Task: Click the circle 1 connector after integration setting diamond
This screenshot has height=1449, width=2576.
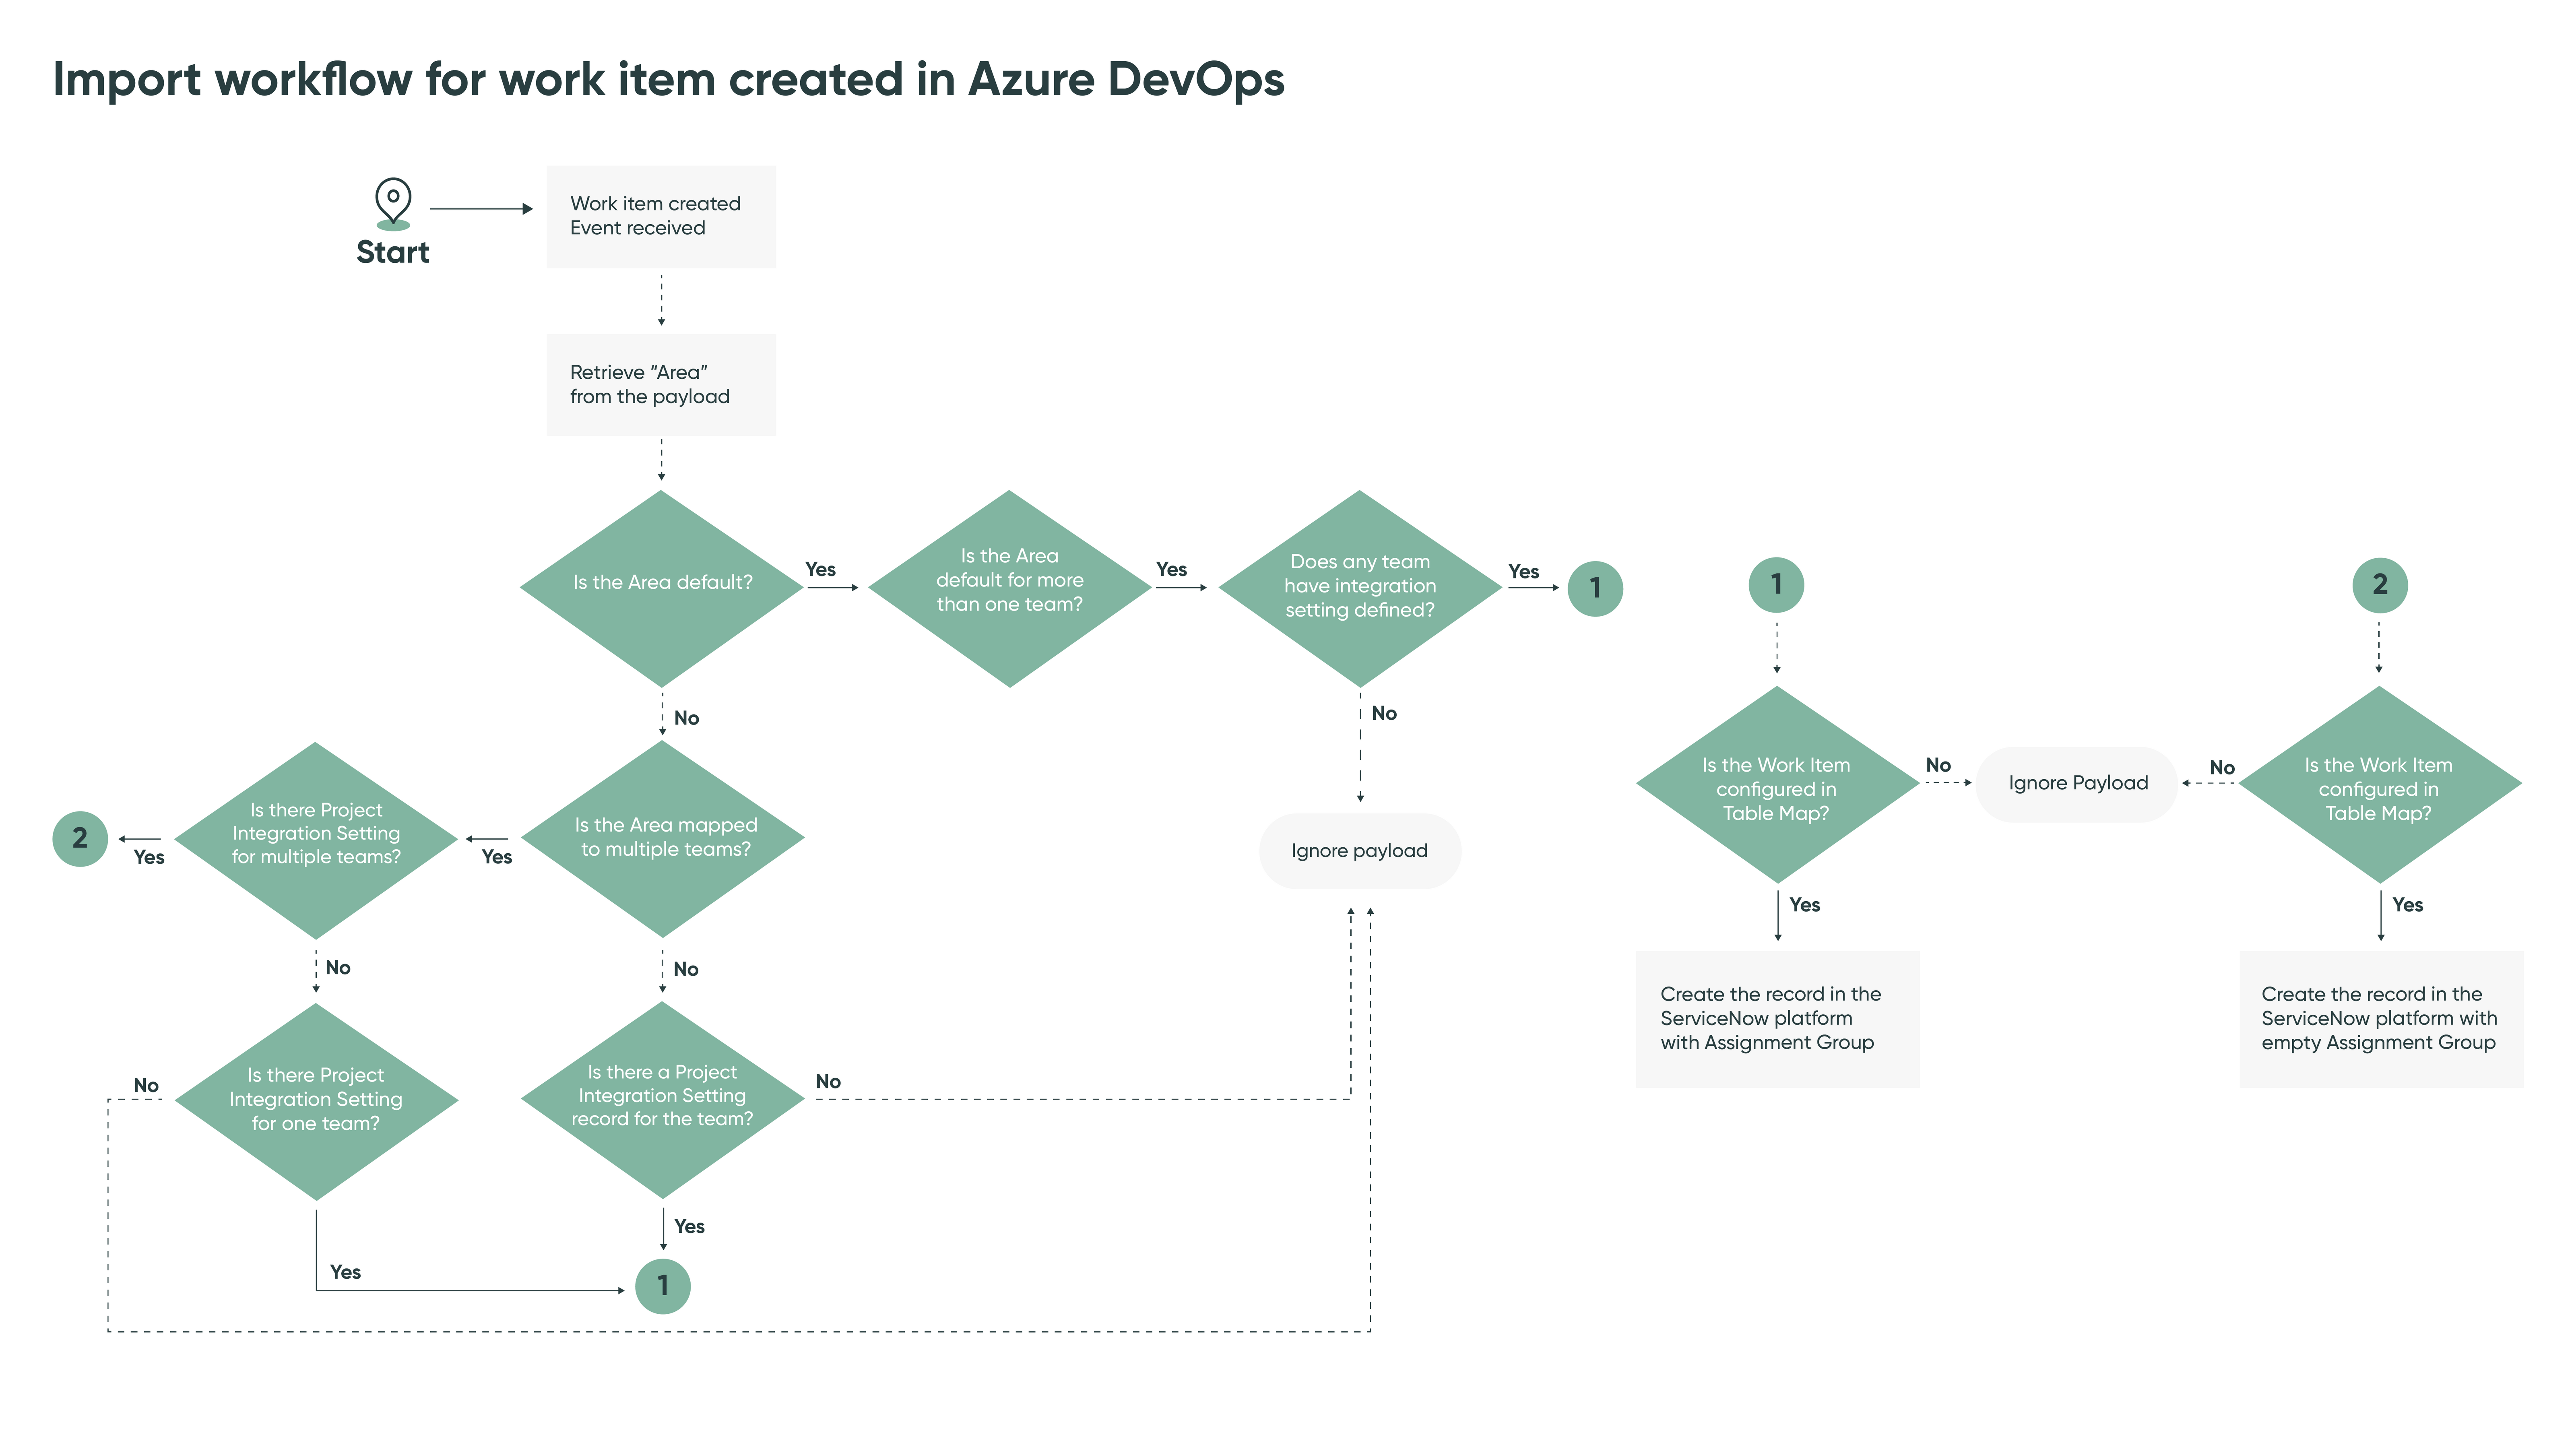Action: click(x=1595, y=588)
